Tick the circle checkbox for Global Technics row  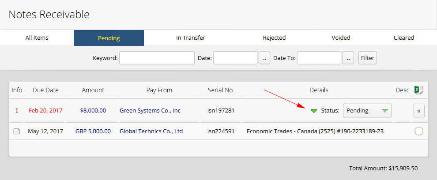coord(419,131)
